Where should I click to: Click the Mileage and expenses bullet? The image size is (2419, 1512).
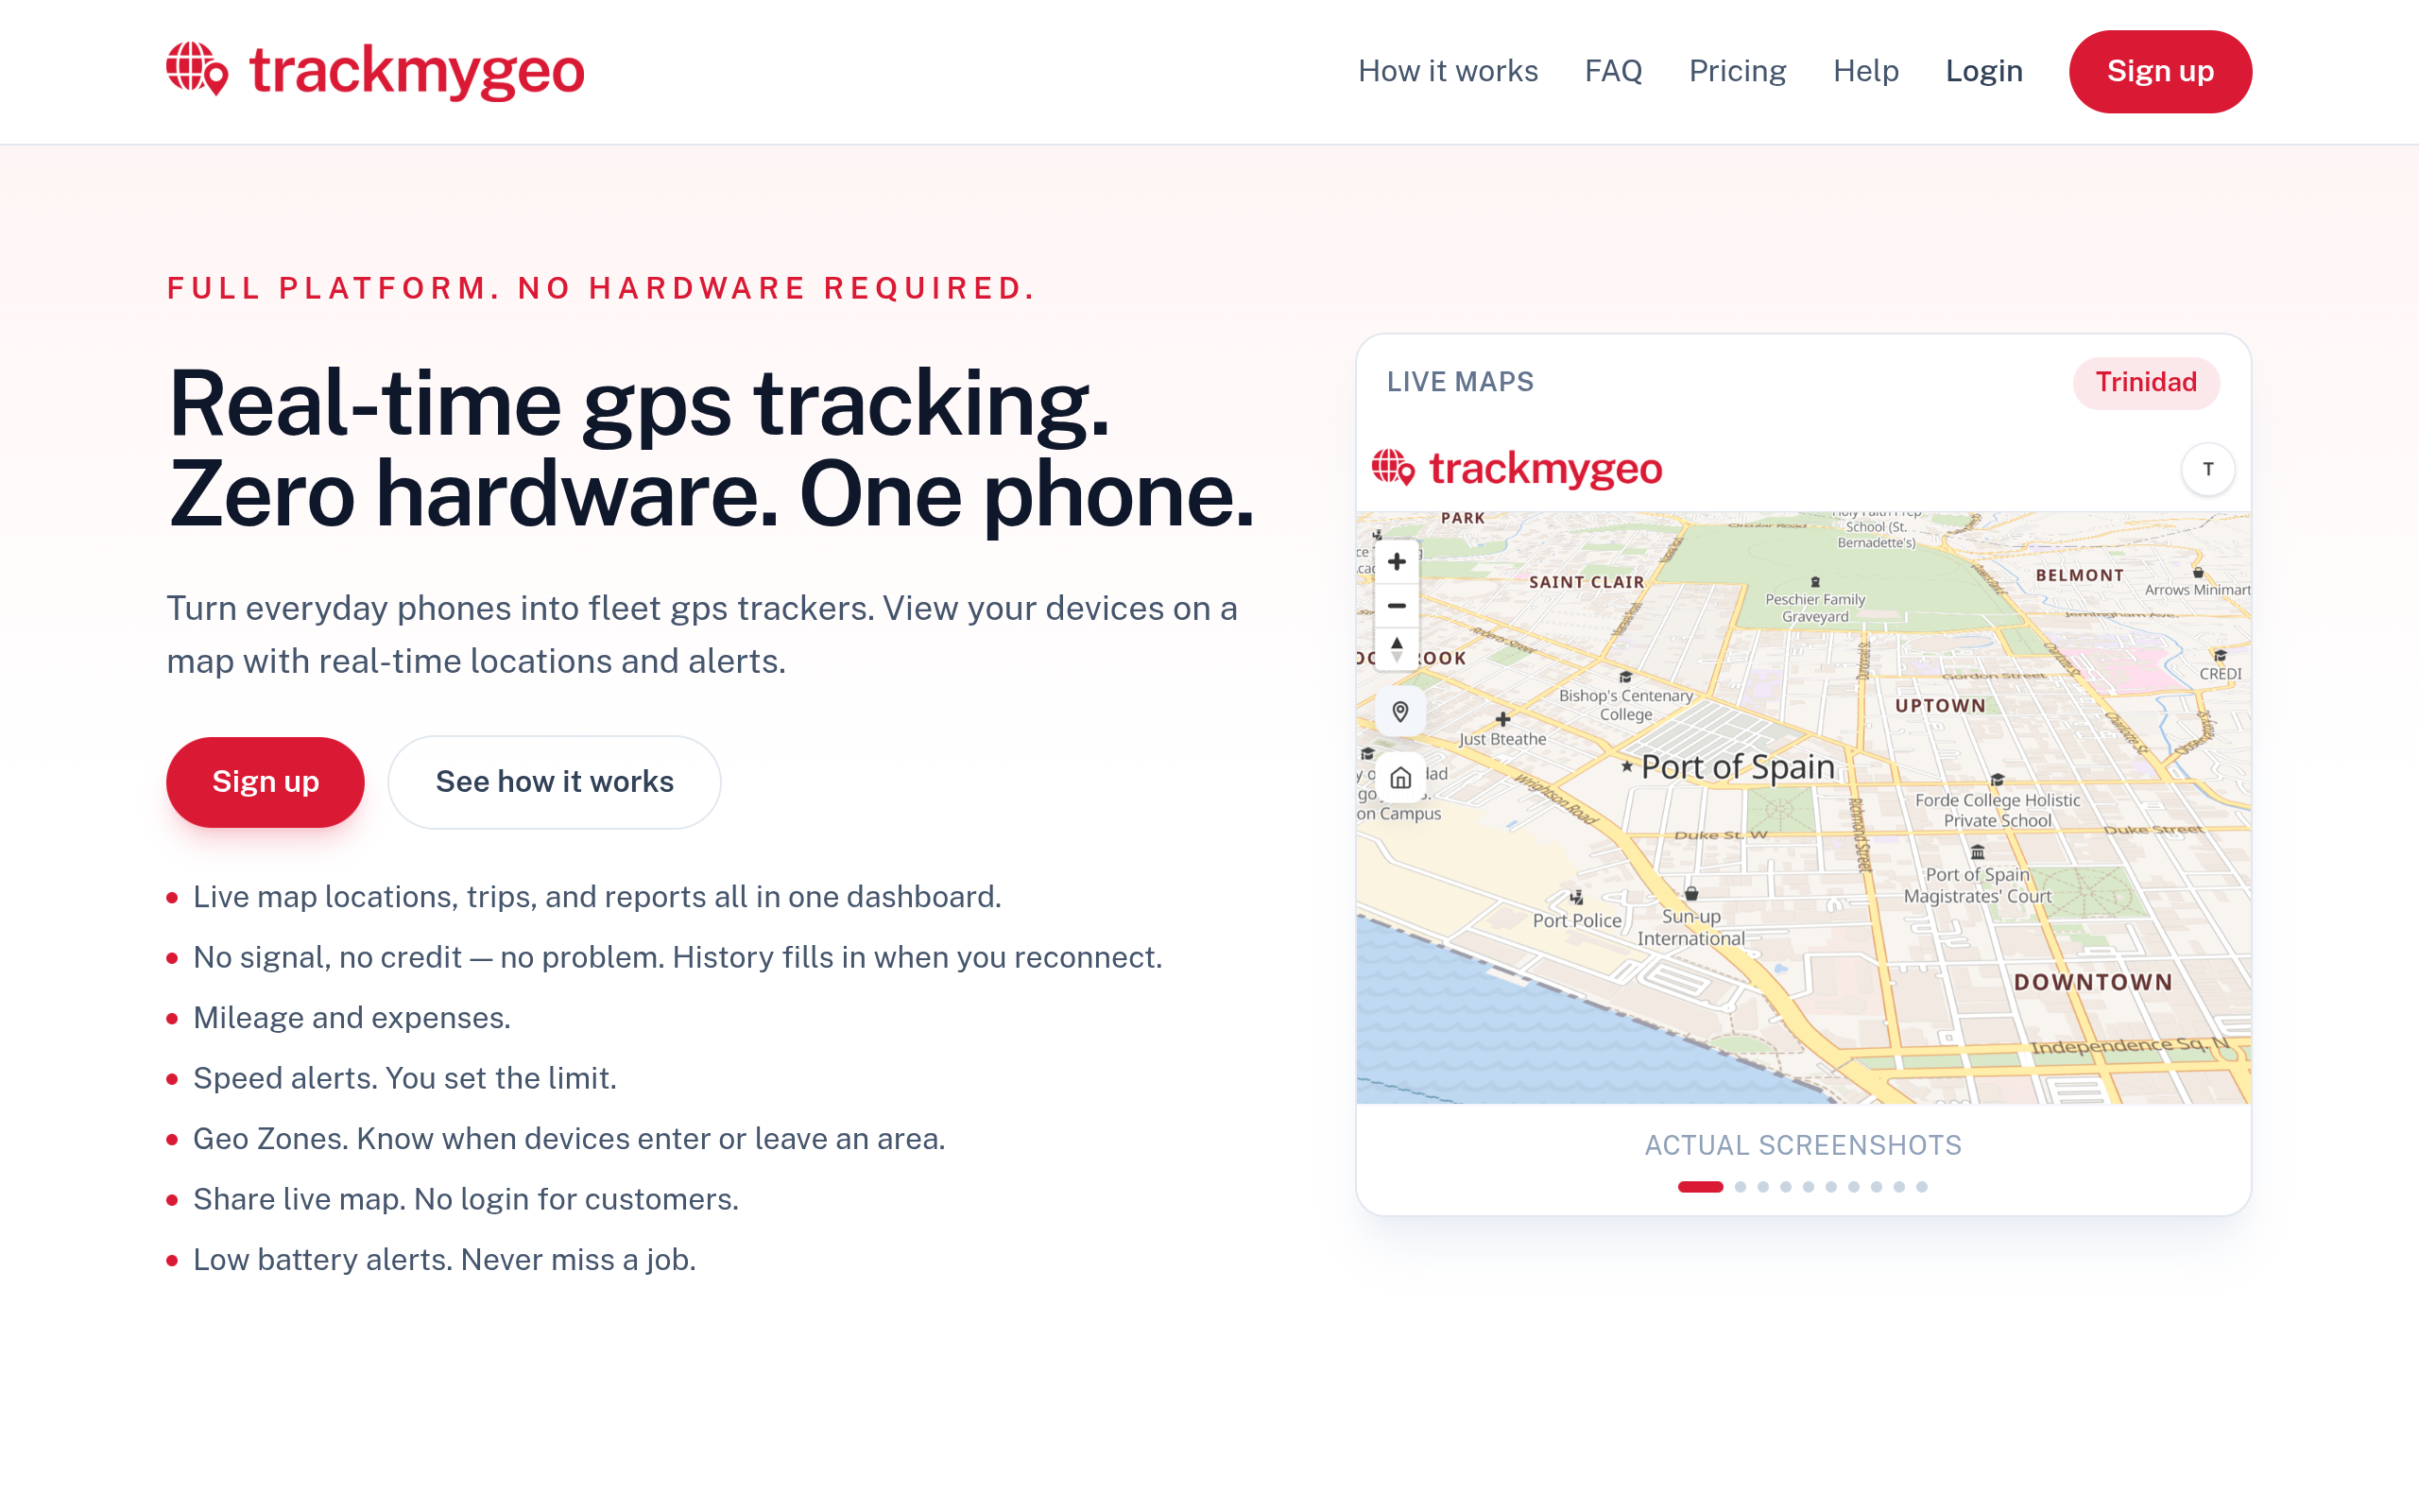point(351,1018)
